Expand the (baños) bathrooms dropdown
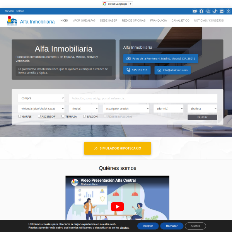 (x=202, y=109)
